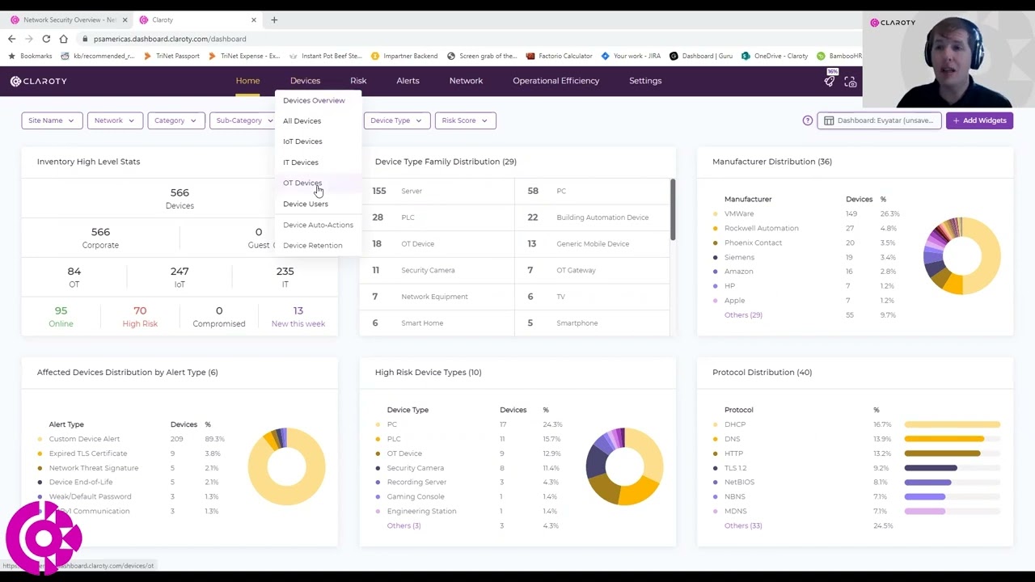The image size is (1035, 582).
Task: Click the HTTP protocol percentage bar
Action: 942,453
